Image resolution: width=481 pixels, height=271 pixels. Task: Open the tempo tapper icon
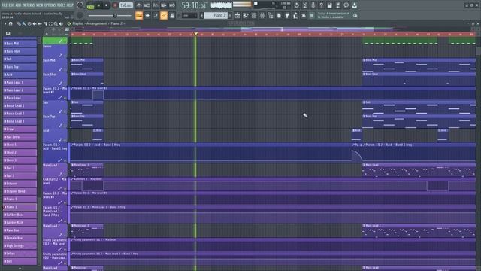click(295, 15)
